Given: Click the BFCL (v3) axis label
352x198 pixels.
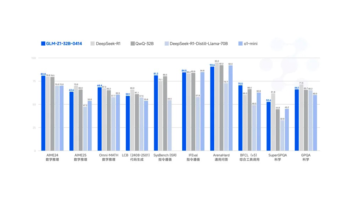Looking at the screenshot, I should (249, 155).
